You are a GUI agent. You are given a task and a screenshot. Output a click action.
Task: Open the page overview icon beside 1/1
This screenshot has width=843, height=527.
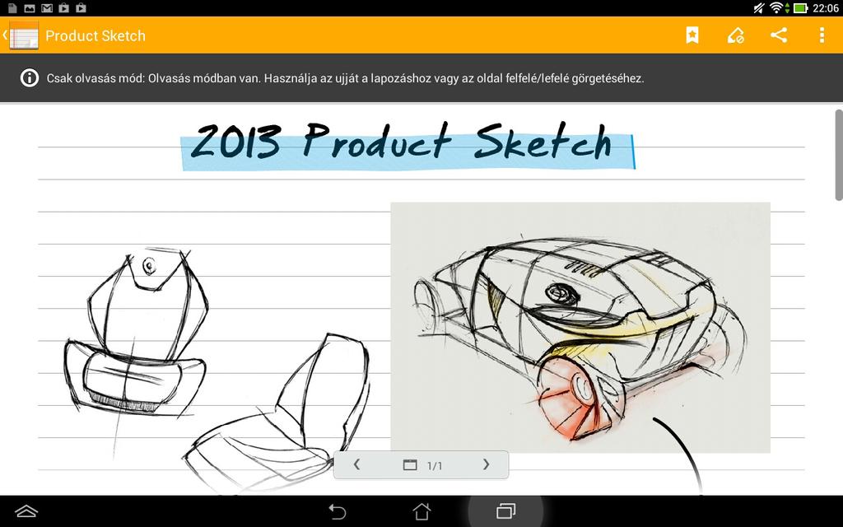[410, 464]
